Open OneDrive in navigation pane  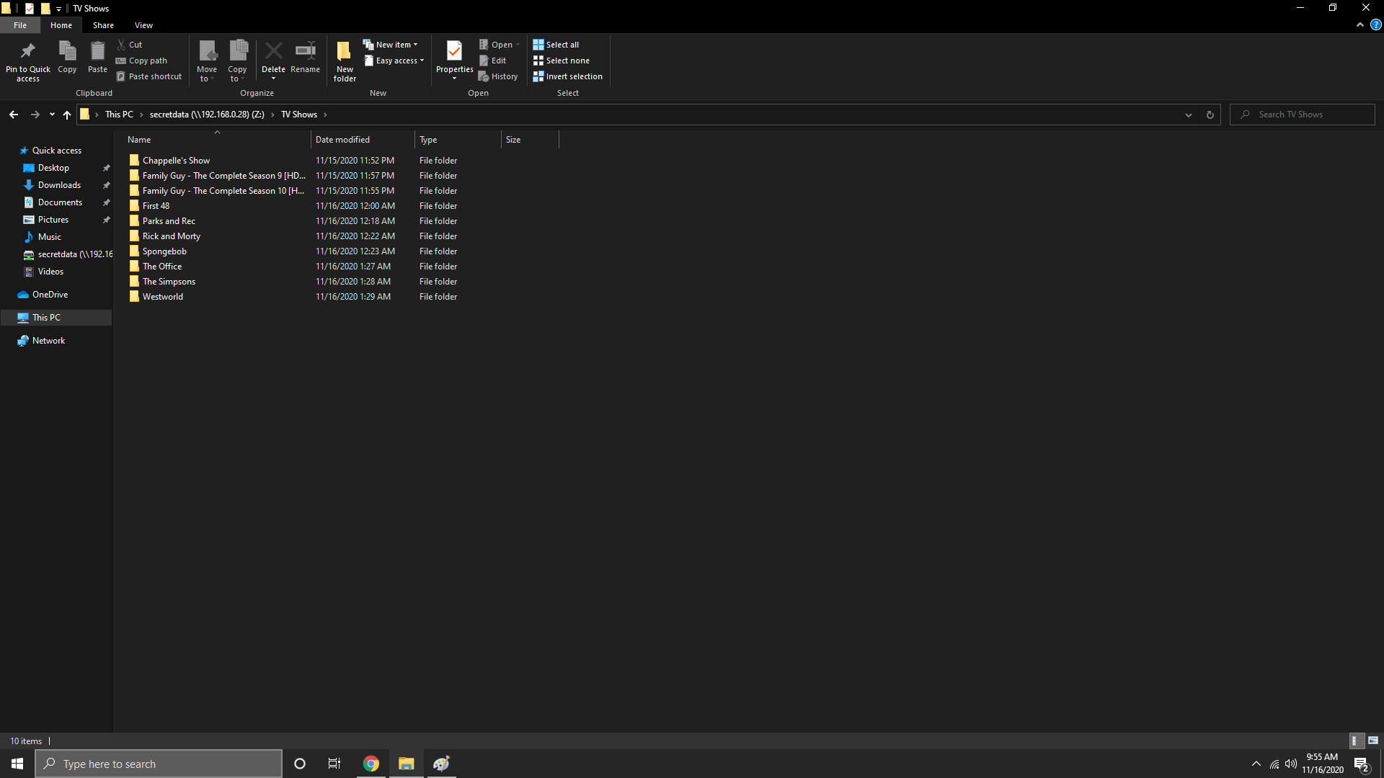pyautogui.click(x=50, y=295)
